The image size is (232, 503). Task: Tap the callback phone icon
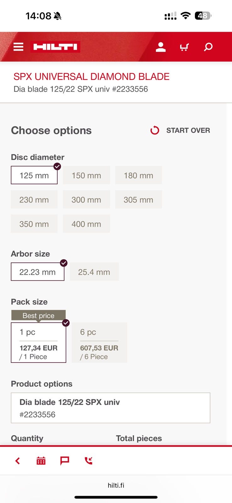pyautogui.click(x=89, y=461)
